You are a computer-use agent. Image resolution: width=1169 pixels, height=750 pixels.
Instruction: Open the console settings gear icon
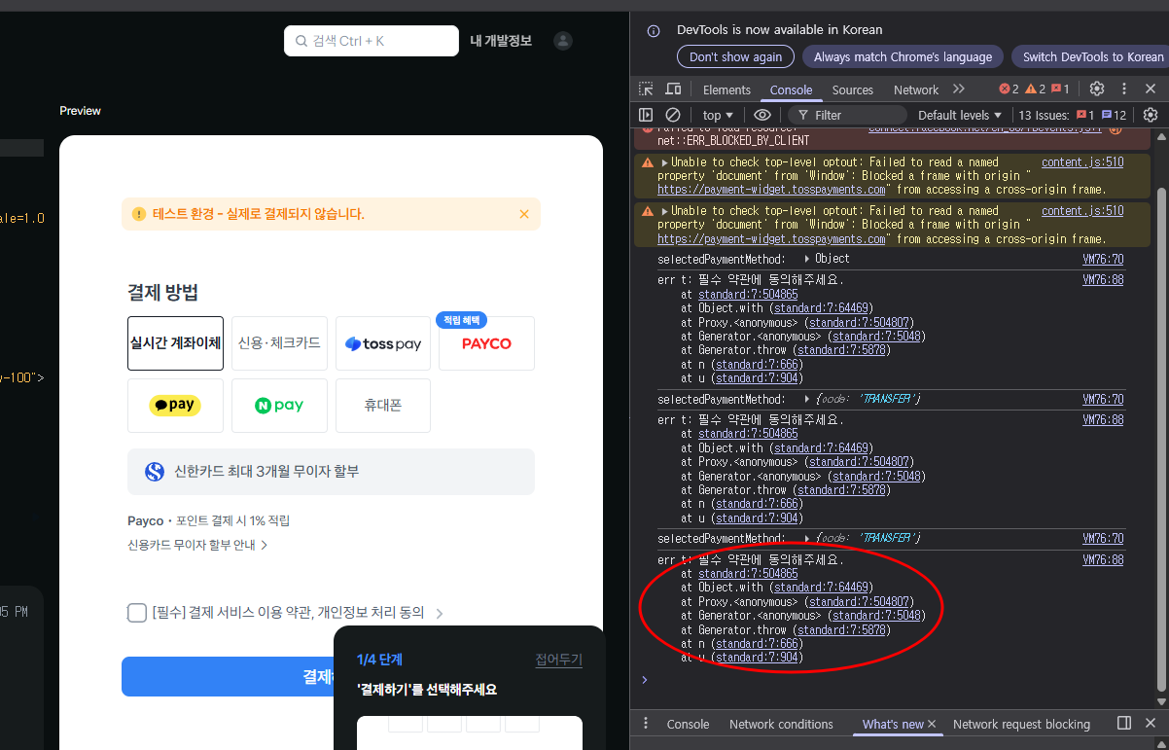click(x=1151, y=115)
